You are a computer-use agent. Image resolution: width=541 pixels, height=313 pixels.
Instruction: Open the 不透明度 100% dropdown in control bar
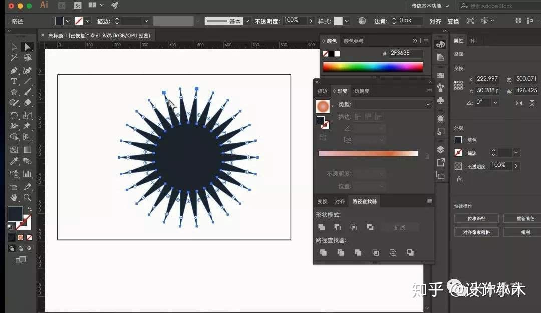pyautogui.click(x=311, y=21)
